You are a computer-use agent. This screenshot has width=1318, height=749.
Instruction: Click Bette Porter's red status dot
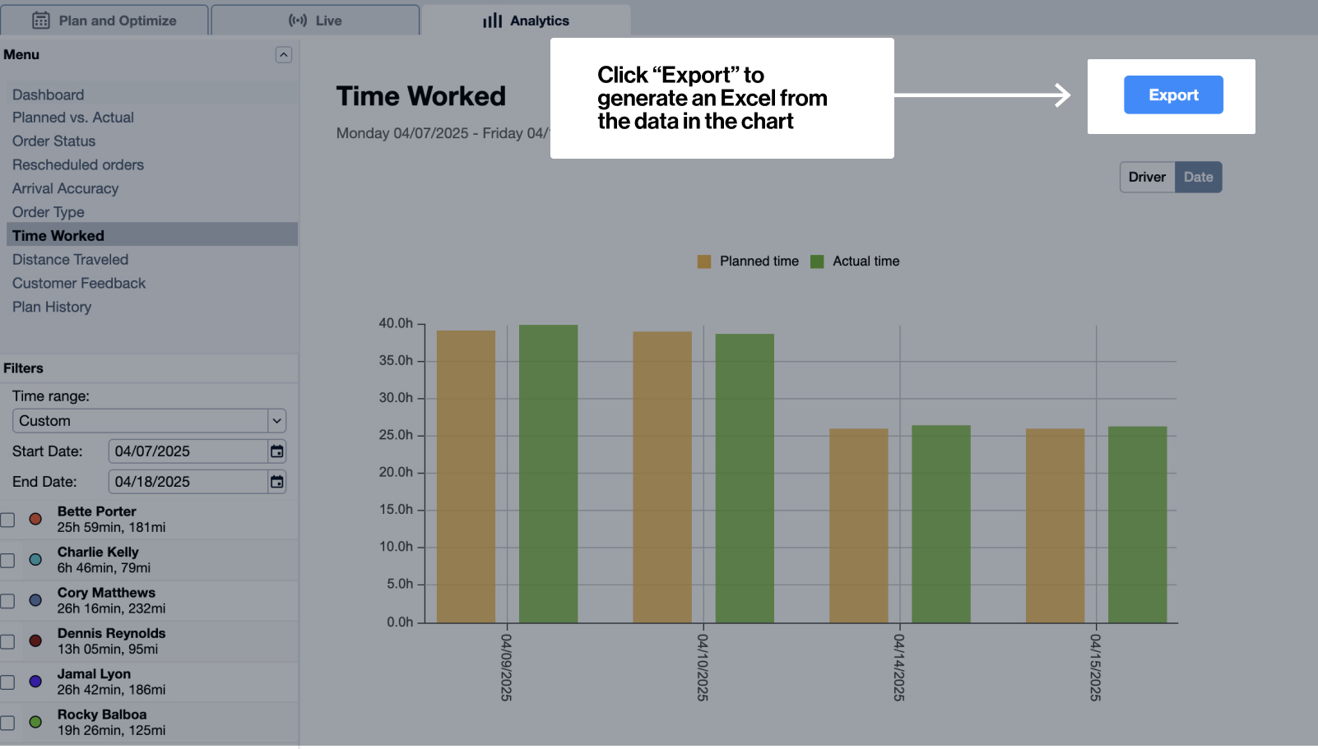(x=35, y=519)
